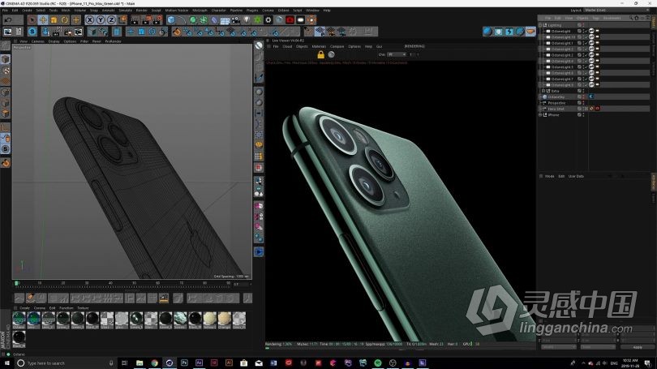Expand the iPhone object hierarchy
This screenshot has height=369, width=657.
pos(541,115)
